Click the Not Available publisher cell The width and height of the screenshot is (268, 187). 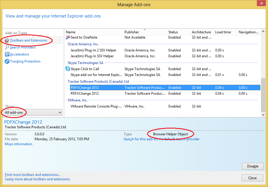point(135,37)
